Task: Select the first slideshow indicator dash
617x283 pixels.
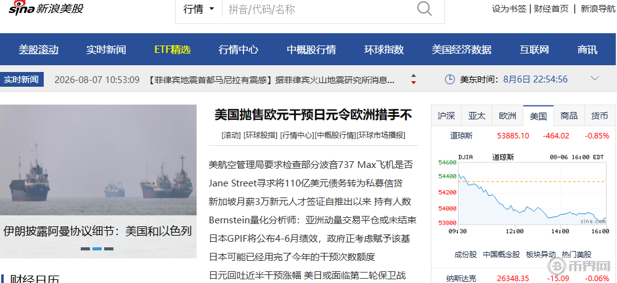Action: pos(85,249)
